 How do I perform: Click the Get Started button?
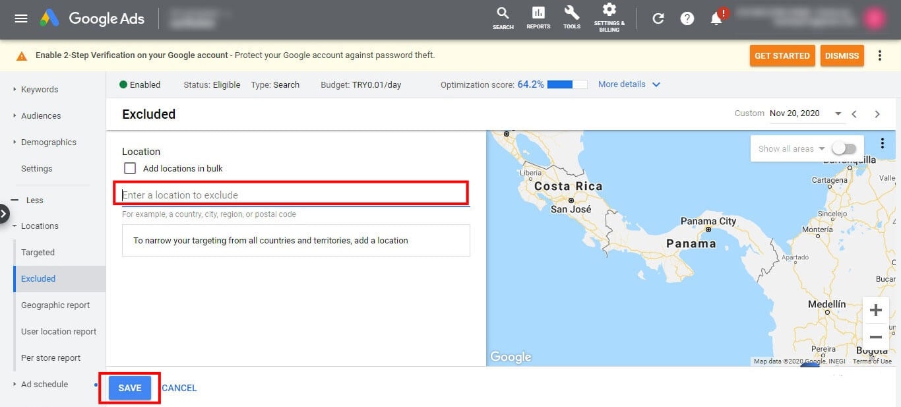tap(782, 56)
